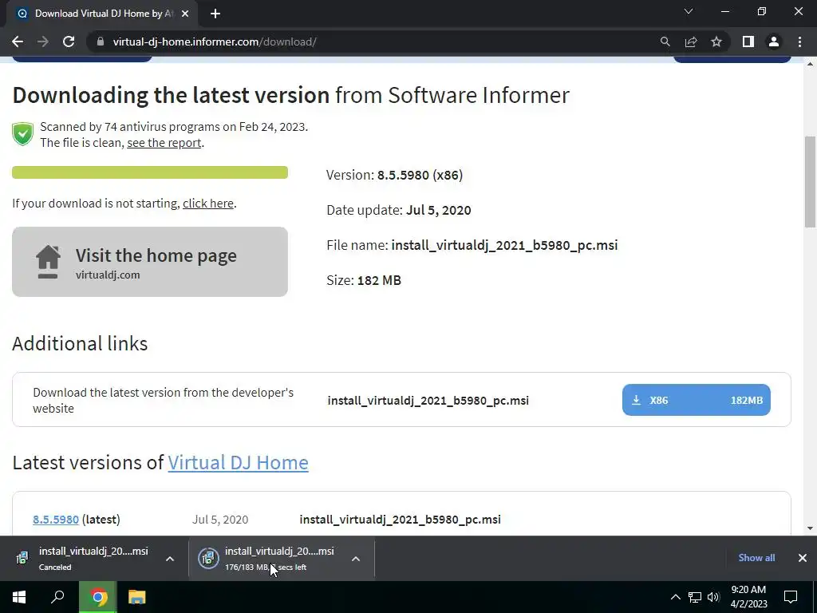Open volume control tray icon
The height and width of the screenshot is (613, 817).
tap(713, 597)
